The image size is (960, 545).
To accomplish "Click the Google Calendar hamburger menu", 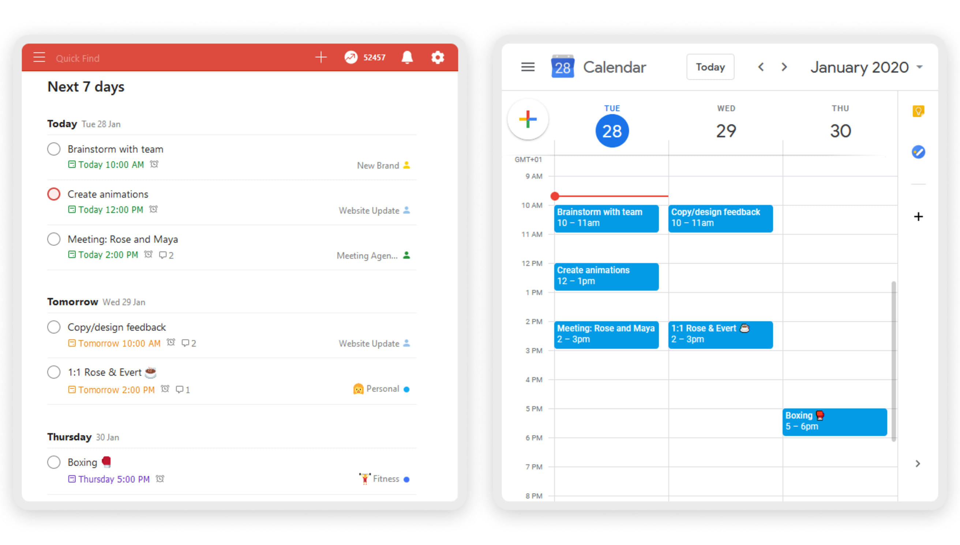I will click(x=528, y=67).
